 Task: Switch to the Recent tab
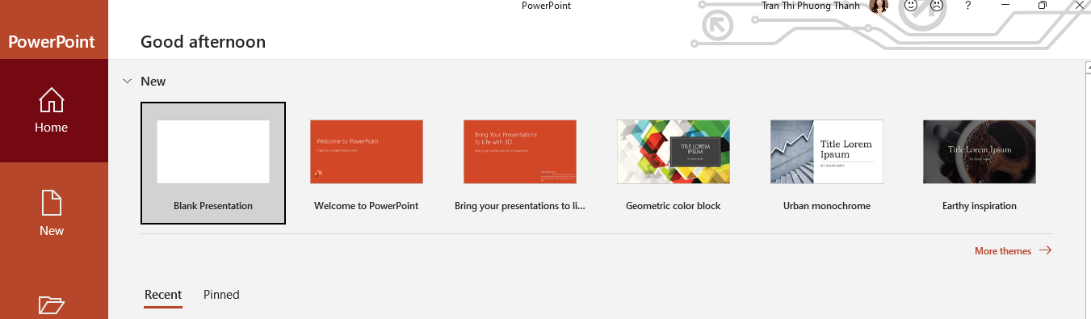(163, 295)
